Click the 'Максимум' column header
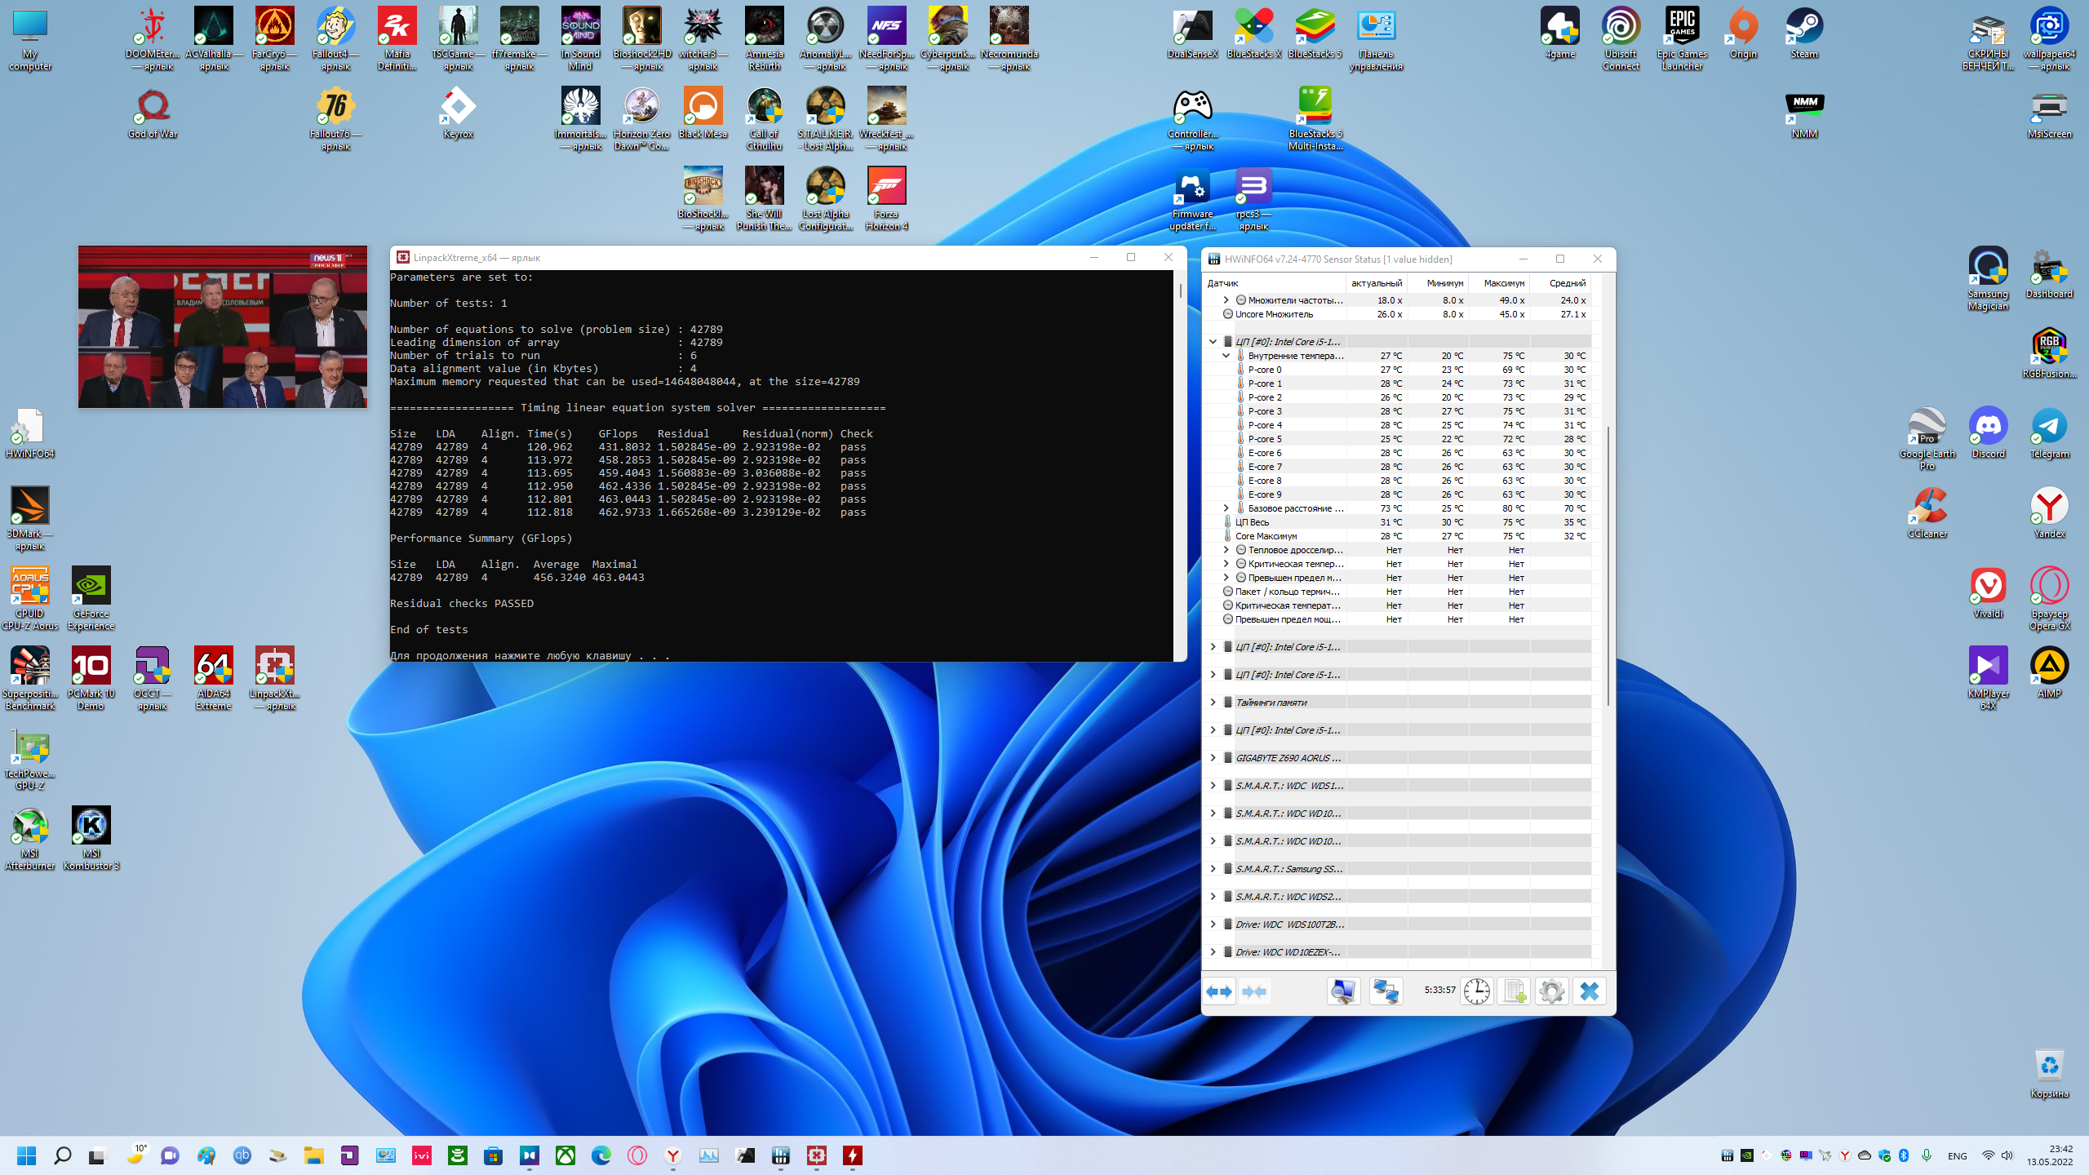The image size is (2089, 1175). (1503, 283)
